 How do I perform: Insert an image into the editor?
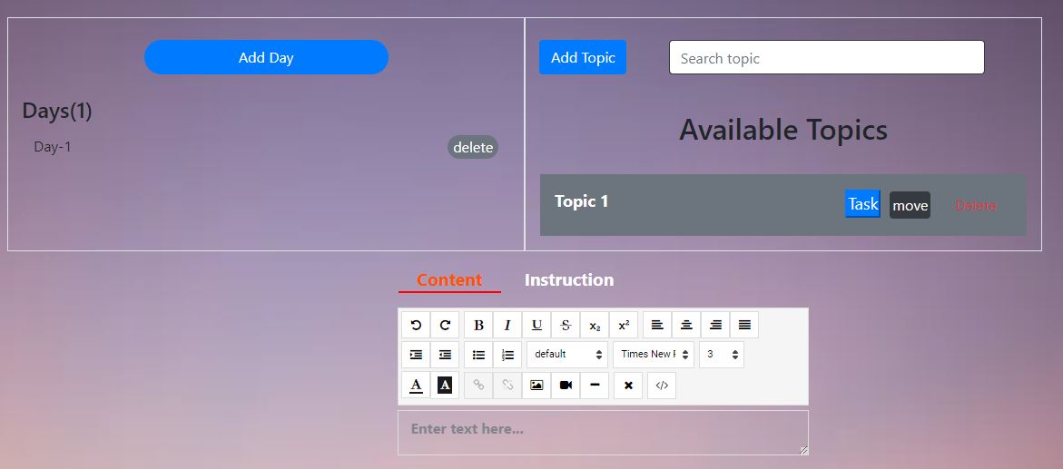536,385
